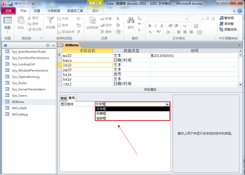245x175 pixels.
Task: Click the Paste (粘贴) clipboard icon
Action: pos(20,20)
